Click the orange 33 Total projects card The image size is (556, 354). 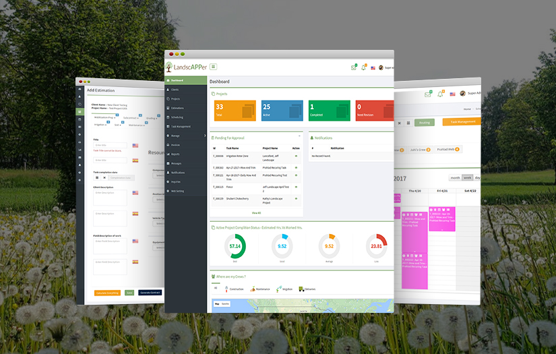pyautogui.click(x=235, y=111)
